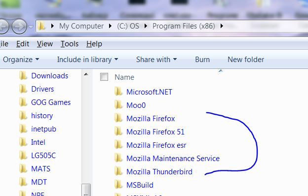Sort by the Name column header

pyautogui.click(x=124, y=77)
